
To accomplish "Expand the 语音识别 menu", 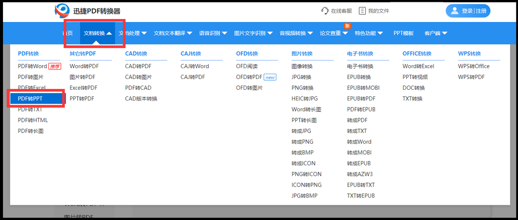I will 213,33.
